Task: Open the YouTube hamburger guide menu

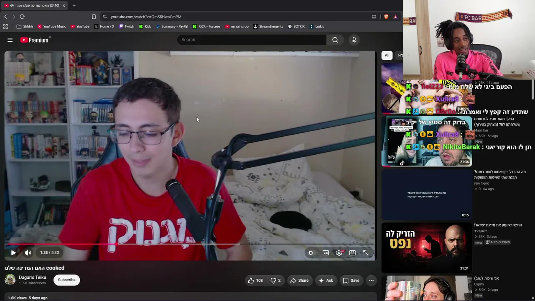Action: coord(10,40)
